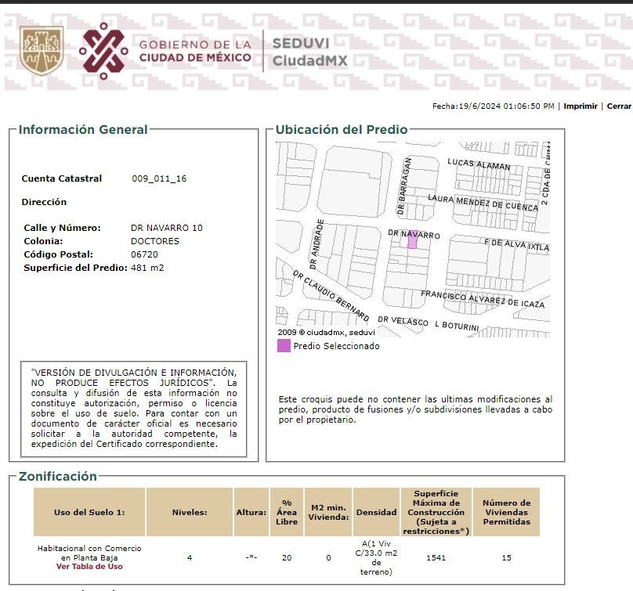This screenshot has height=591, width=633.
Task: Click the DR CLAUDIO BERNARD street label on map
Action: (x=331, y=296)
